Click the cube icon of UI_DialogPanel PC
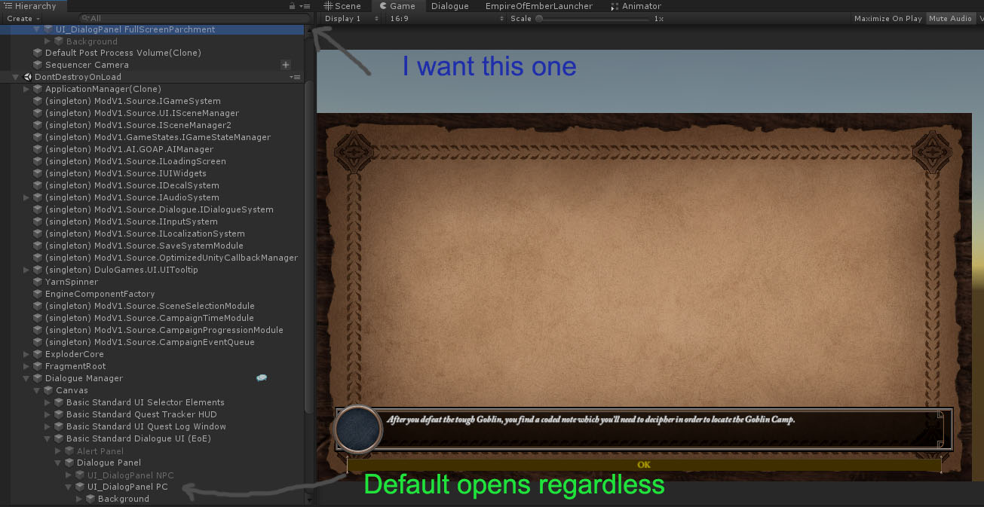The width and height of the screenshot is (984, 507). click(80, 487)
